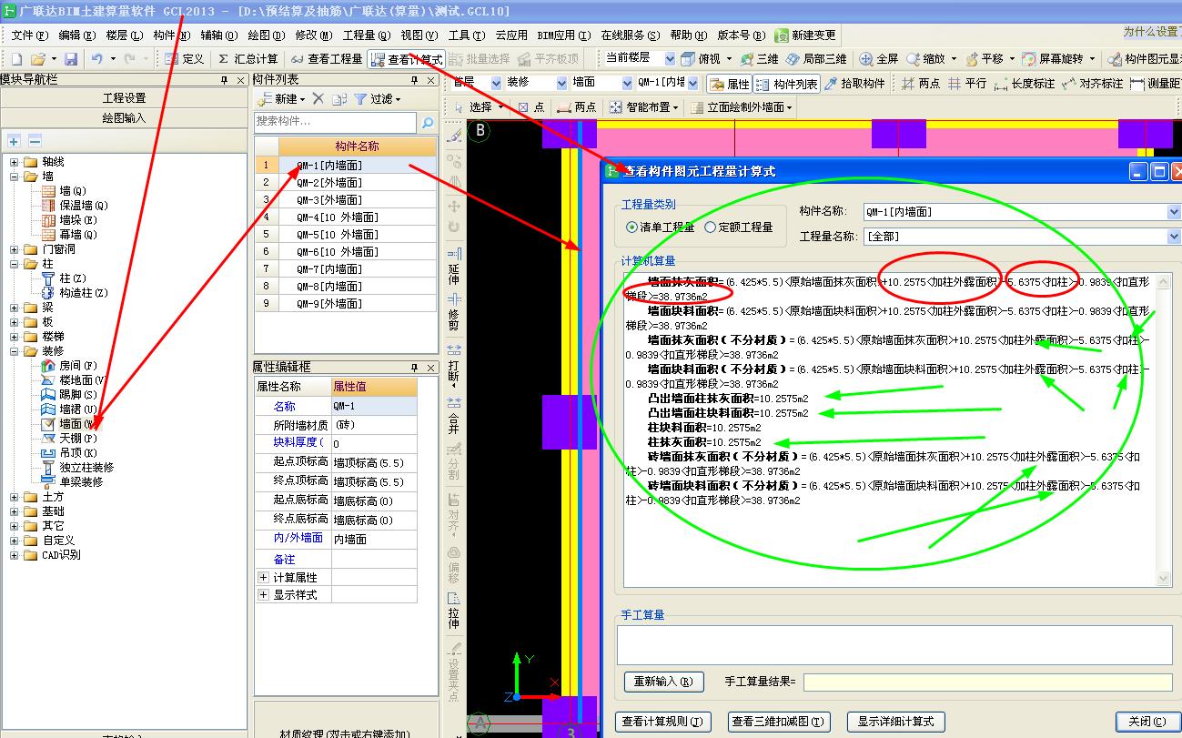This screenshot has height=738, width=1182.
Task: Select 点 point drawing tool
Action: click(531, 107)
